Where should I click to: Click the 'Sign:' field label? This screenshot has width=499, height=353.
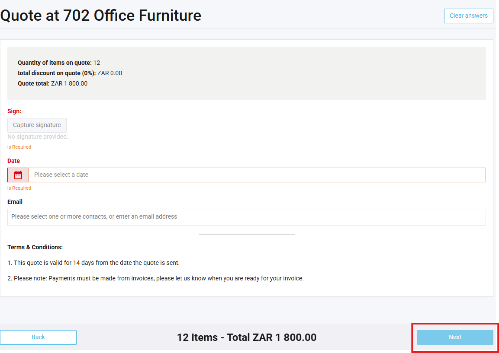(x=14, y=111)
